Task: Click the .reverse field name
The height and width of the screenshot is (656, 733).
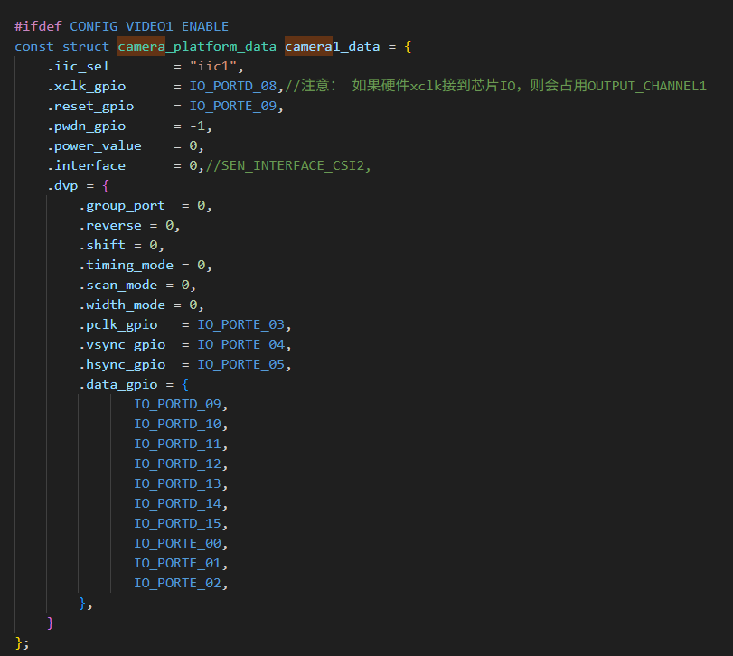Action: (110, 226)
